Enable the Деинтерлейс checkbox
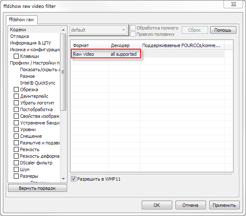 point(16,96)
